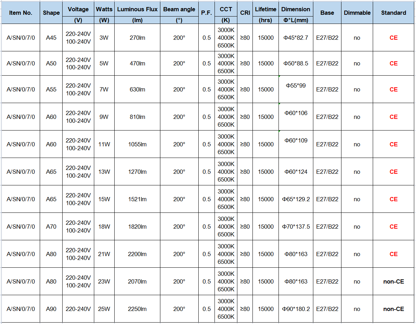Click the 15000 lifetime cell in the 9W row

pyautogui.click(x=265, y=117)
